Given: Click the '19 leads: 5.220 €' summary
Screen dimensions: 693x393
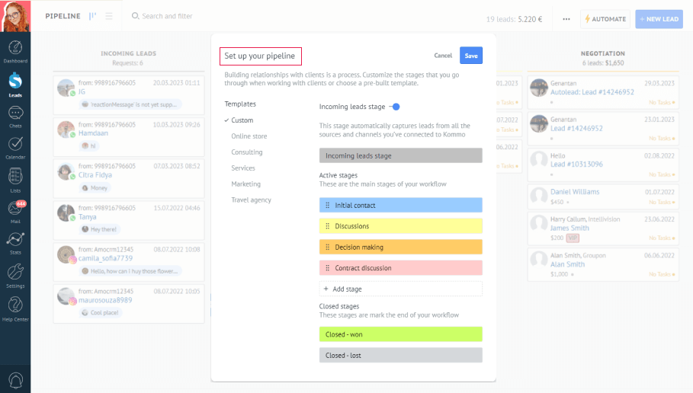Looking at the screenshot, I should (x=514, y=19).
